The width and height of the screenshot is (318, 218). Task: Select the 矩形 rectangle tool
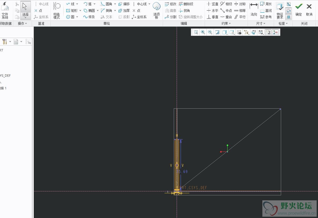coord(72,11)
